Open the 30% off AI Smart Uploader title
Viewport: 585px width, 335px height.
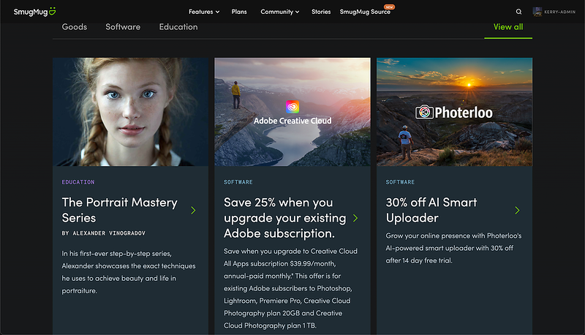[x=431, y=210]
